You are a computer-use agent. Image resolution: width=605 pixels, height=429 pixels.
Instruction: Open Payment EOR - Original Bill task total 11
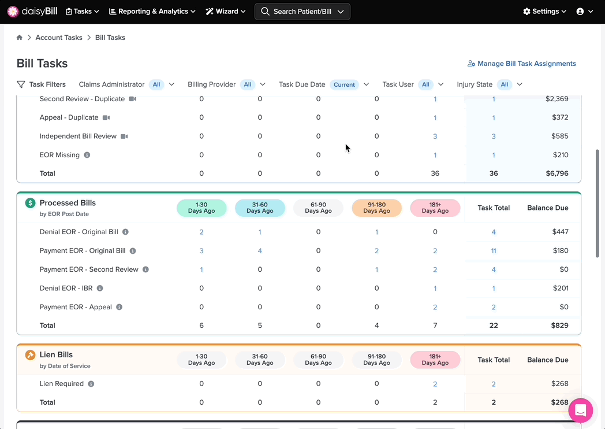(494, 251)
